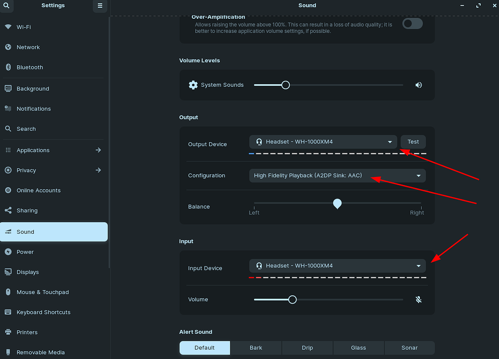This screenshot has width=499, height=359.
Task: Click the sidebar vertical scrollbar
Action: 109,143
